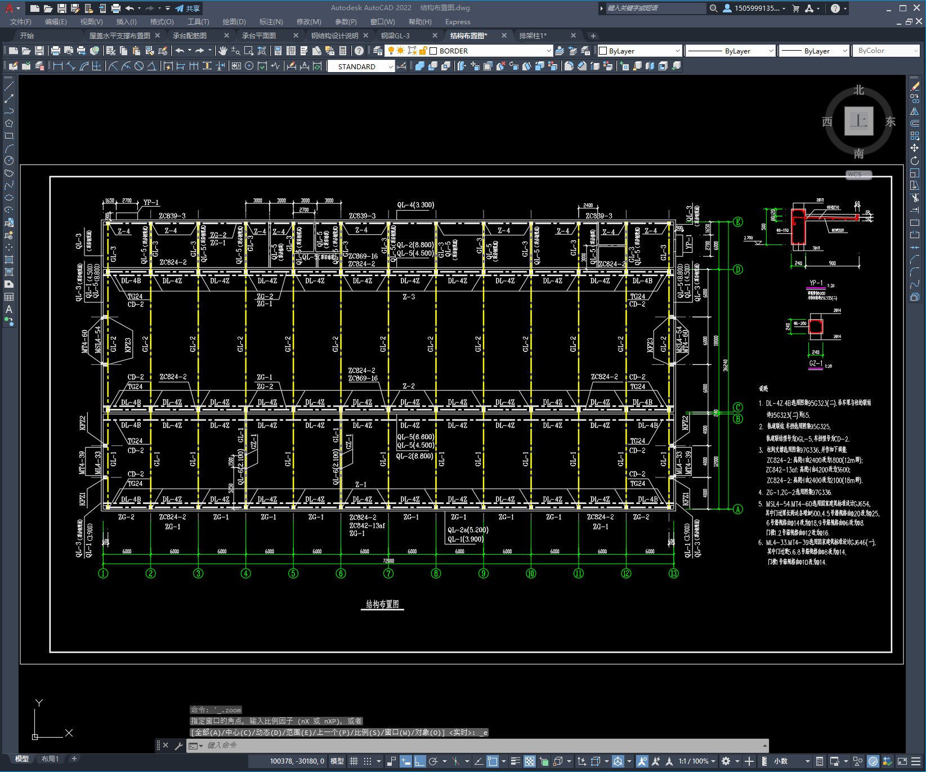Viewport: 926px width, 772px height.
Task: Open the QuickCalc calculator icon
Action: (x=343, y=51)
